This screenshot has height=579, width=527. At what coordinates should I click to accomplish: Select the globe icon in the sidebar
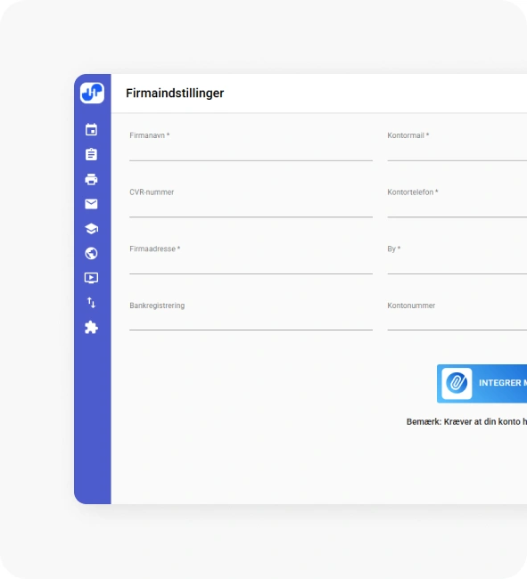[x=91, y=253]
